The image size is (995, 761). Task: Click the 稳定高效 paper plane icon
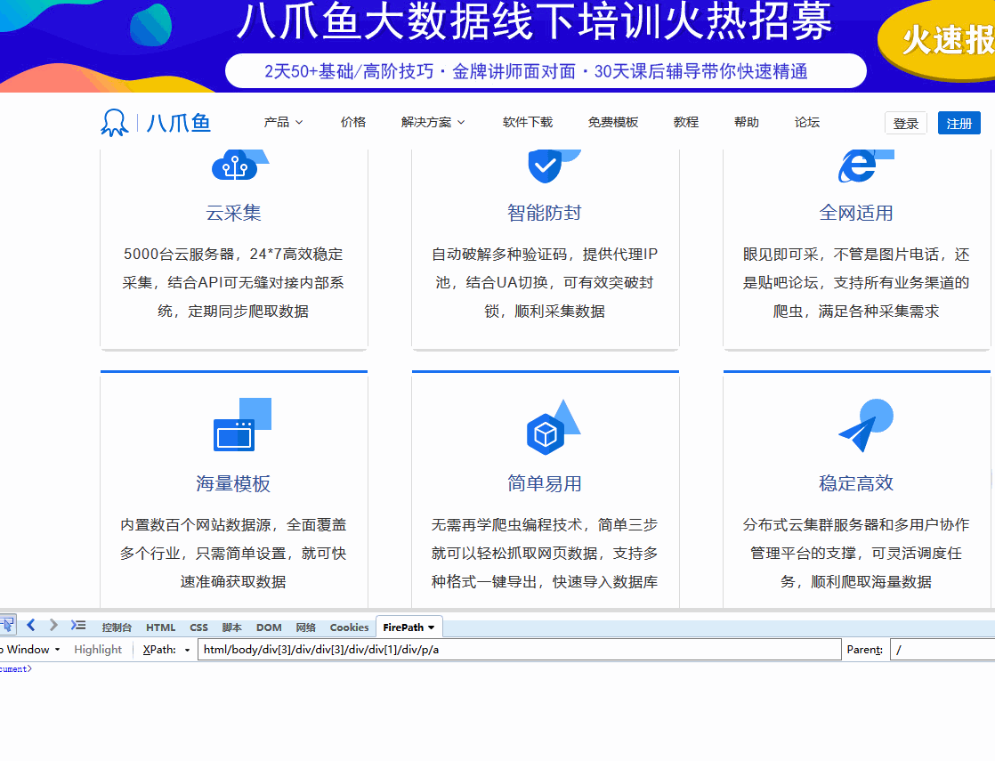pos(866,425)
